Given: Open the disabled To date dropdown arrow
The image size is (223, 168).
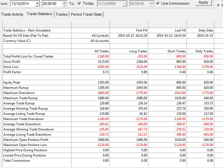Looking at the screenshot, I should 125,3.
